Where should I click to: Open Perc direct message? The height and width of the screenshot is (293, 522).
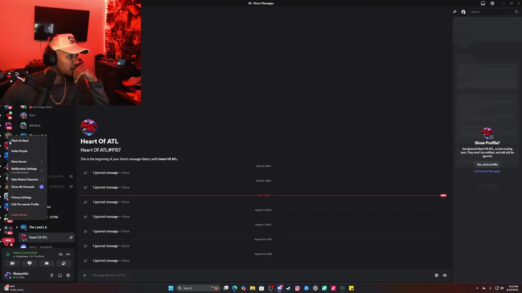click(46, 115)
